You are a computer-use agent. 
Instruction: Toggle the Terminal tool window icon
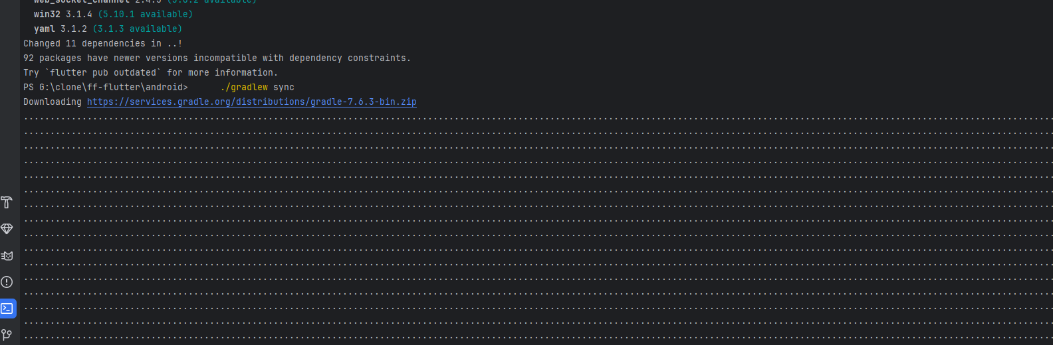pyautogui.click(x=7, y=309)
